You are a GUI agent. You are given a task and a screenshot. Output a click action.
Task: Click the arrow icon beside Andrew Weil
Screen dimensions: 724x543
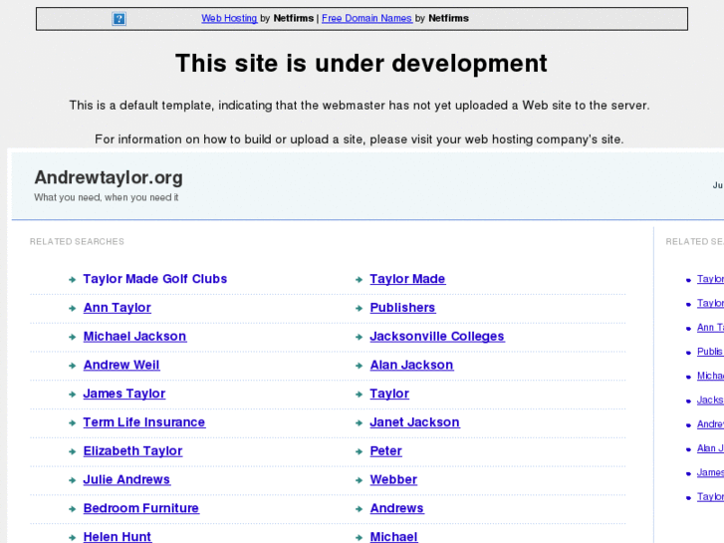[x=72, y=366]
